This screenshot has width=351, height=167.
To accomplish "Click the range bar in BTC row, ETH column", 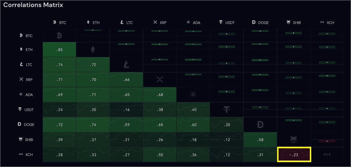I will pyautogui.click(x=93, y=30).
